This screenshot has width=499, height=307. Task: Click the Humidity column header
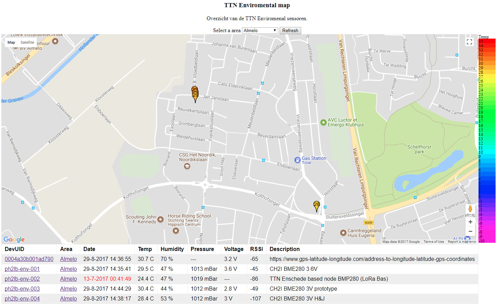(x=172, y=249)
